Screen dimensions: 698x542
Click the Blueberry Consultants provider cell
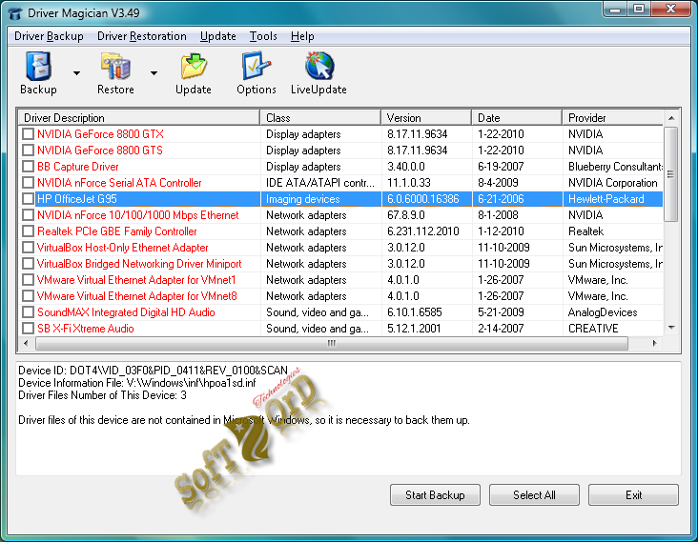pos(615,167)
